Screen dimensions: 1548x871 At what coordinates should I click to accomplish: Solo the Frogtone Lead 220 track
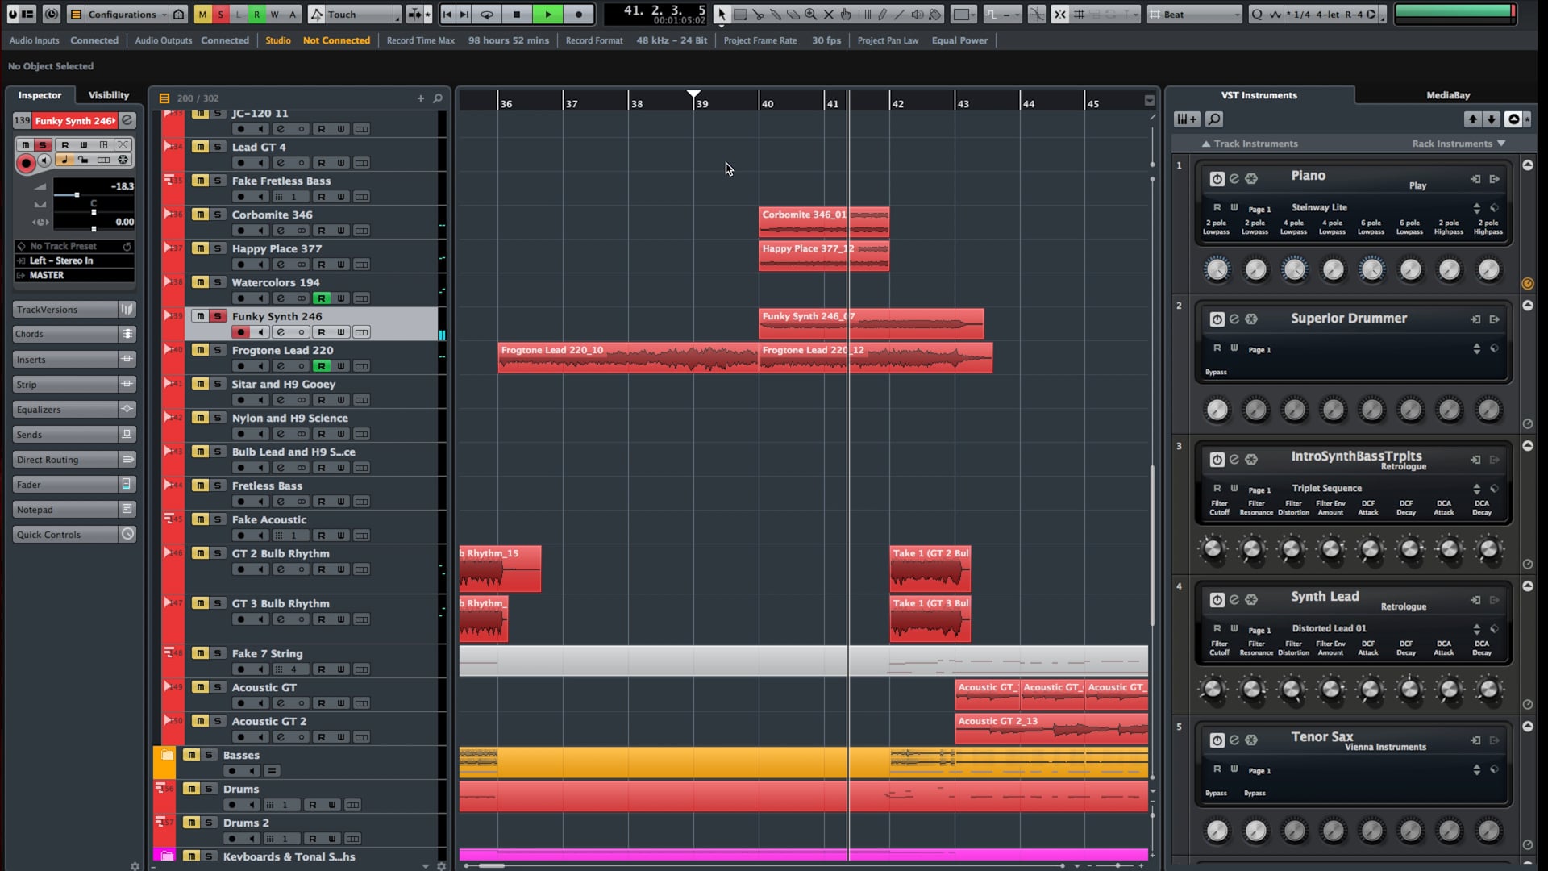[x=218, y=350]
